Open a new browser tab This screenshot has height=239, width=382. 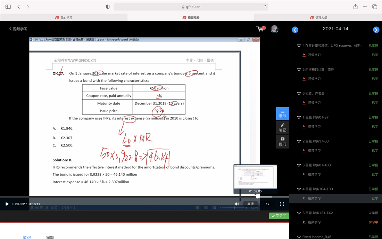pos(365,7)
